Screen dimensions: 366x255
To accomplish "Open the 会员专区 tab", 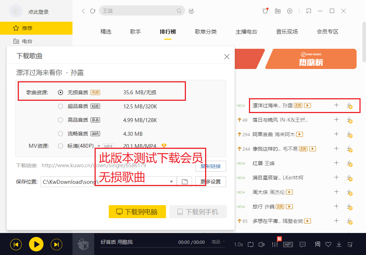I will 328,32.
